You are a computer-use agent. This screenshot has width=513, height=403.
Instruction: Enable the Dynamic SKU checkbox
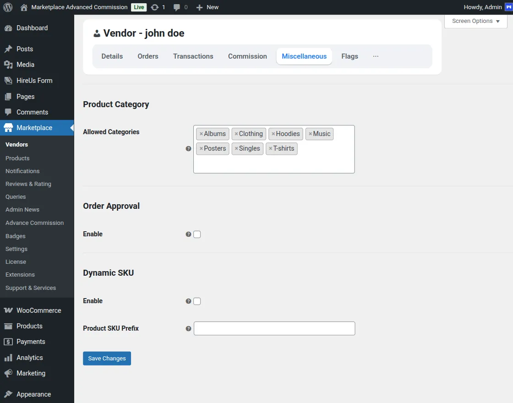197,301
